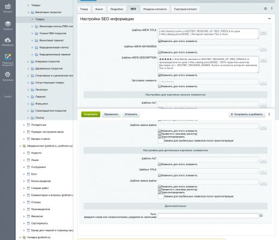Switch to the Анонс tab
Image resolution: width=279 pixels, height=240 pixels.
coord(99,9)
